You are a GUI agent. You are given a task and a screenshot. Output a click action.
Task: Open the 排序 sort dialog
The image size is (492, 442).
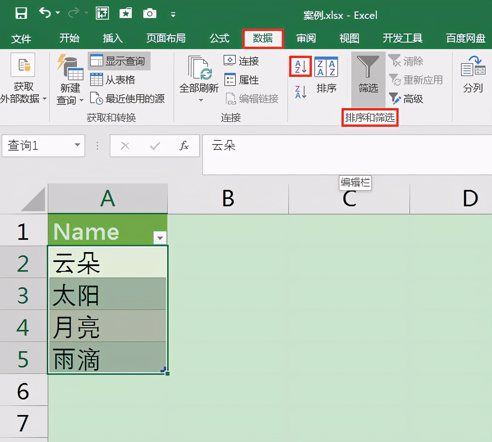point(326,75)
